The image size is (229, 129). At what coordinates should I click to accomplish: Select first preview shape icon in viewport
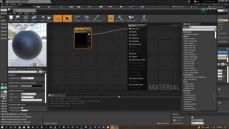click(31, 64)
